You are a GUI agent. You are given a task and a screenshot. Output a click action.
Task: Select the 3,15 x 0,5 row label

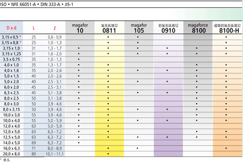(x=11, y=37)
